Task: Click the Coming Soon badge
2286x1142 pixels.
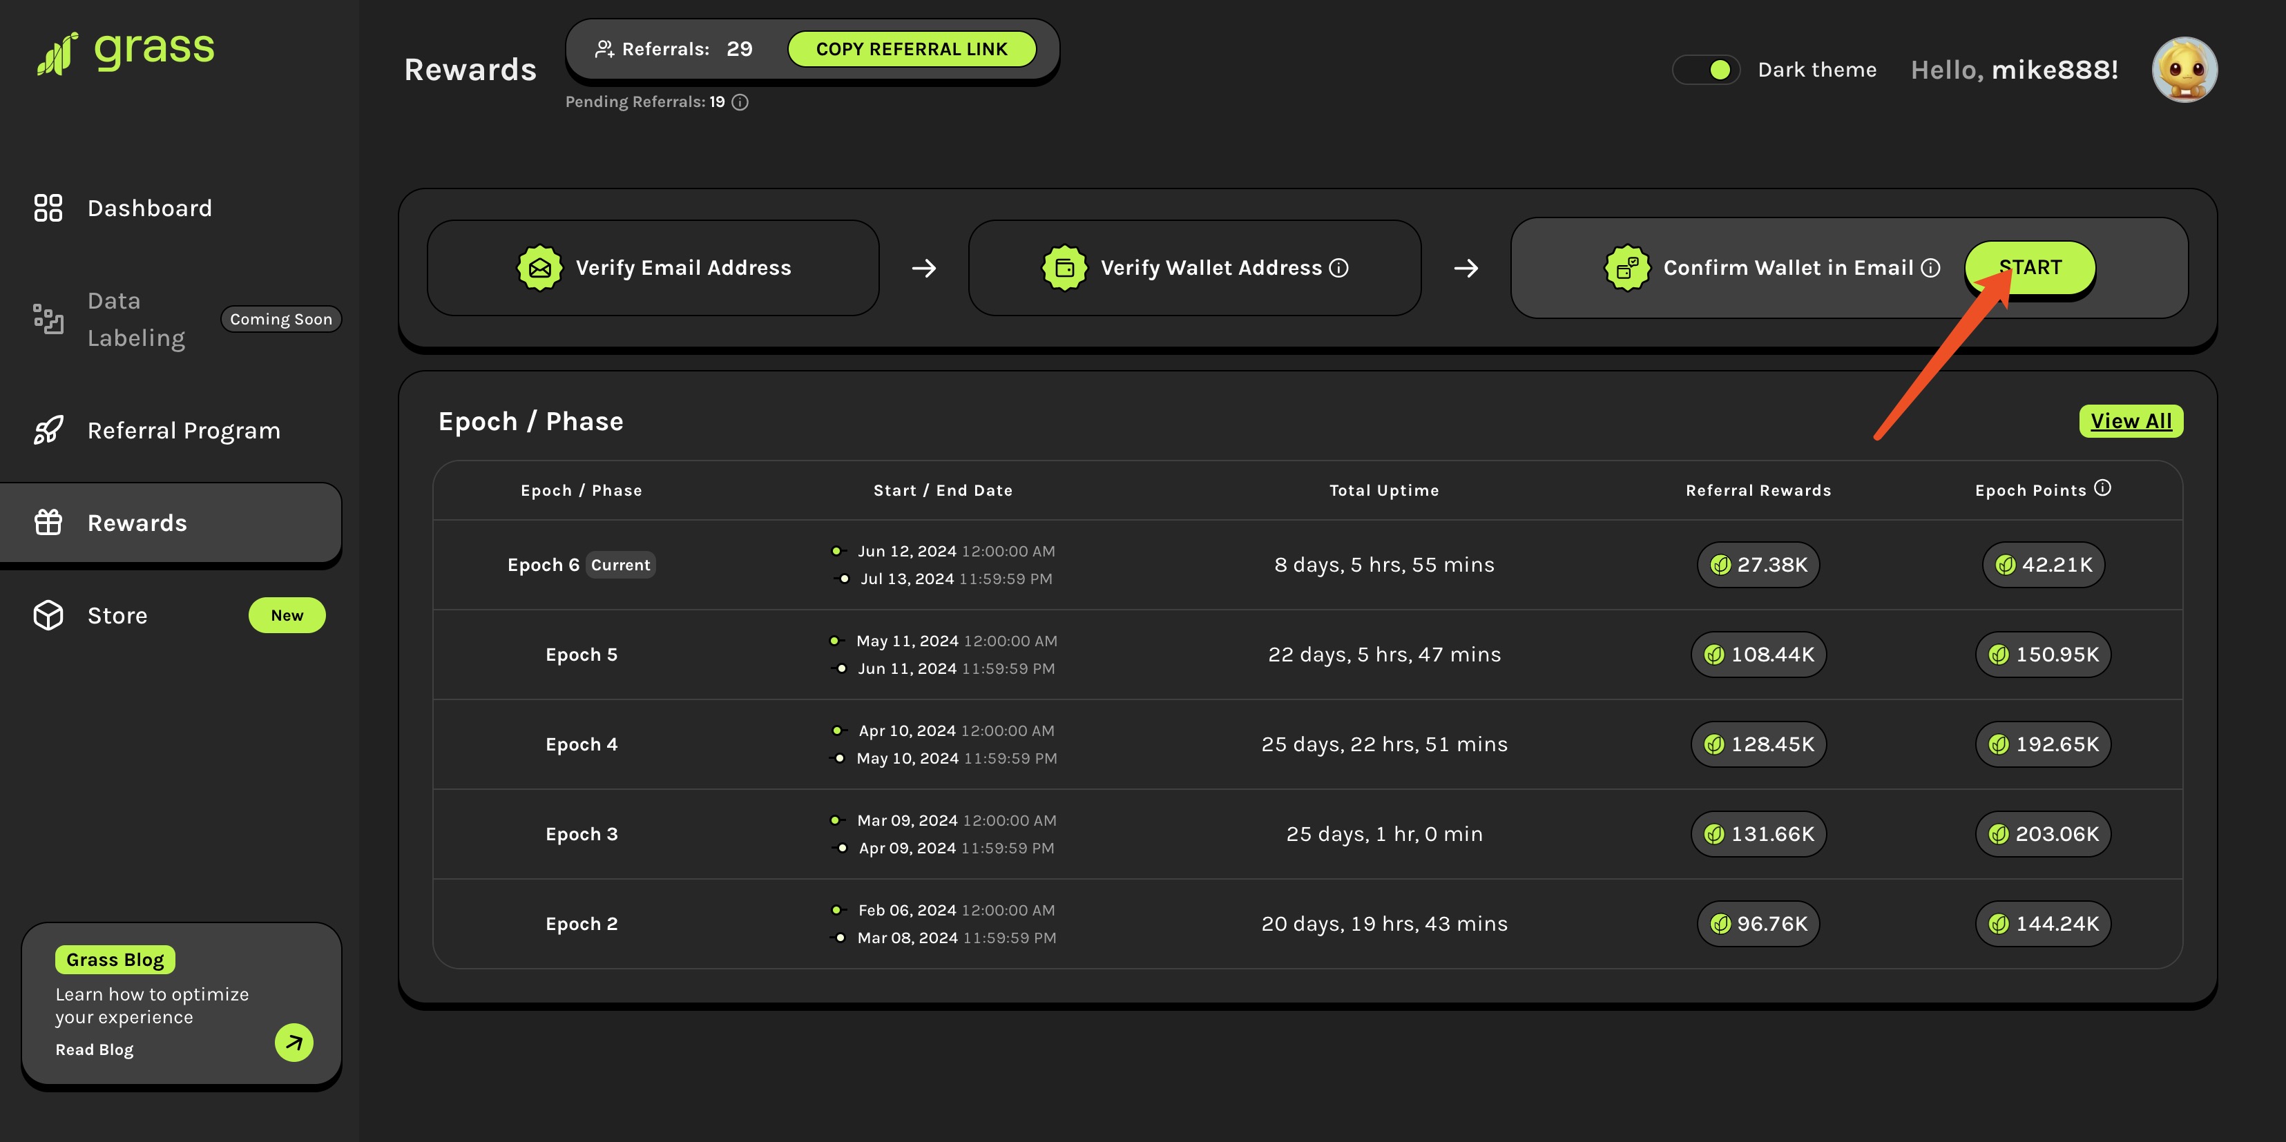Action: tap(280, 318)
